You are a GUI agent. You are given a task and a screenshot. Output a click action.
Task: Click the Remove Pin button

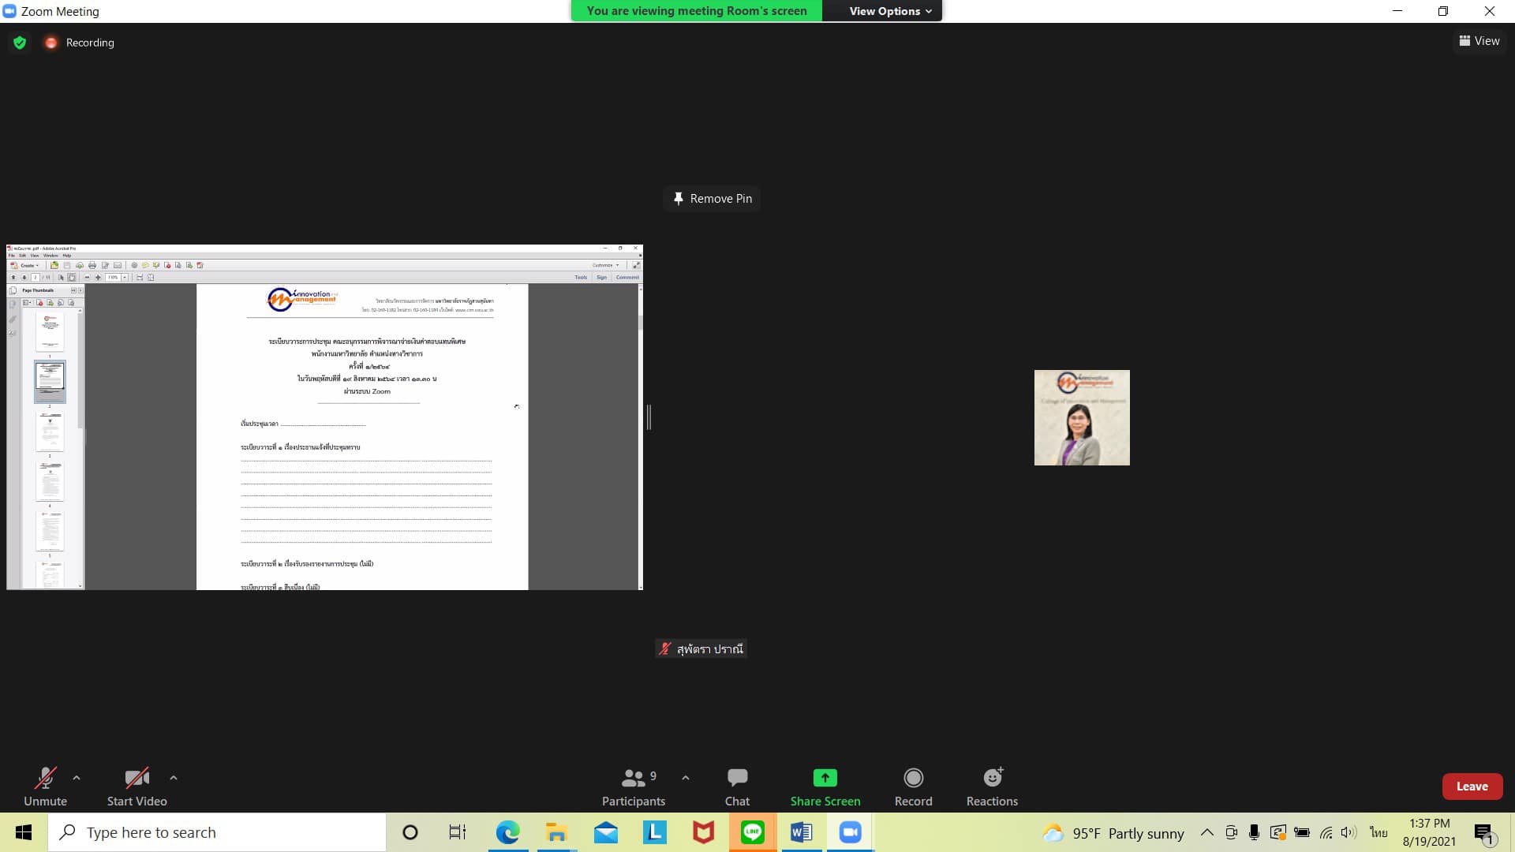click(x=713, y=199)
